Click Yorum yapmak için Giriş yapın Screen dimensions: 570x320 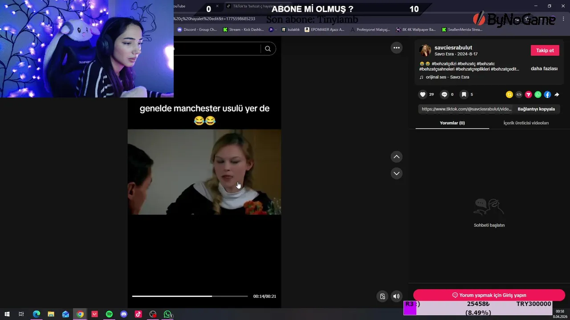tap(489, 295)
